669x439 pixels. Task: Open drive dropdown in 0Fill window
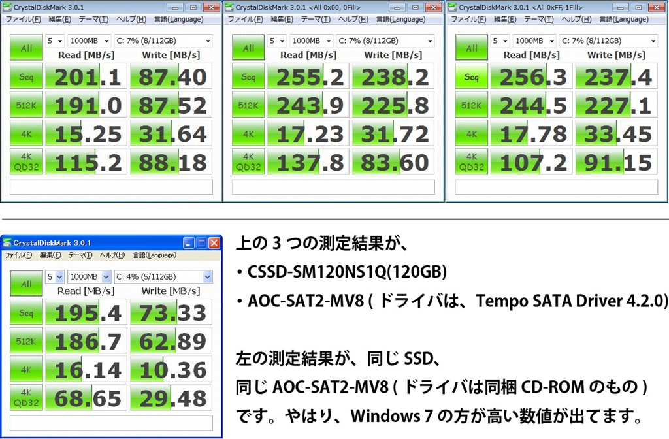coord(385,41)
